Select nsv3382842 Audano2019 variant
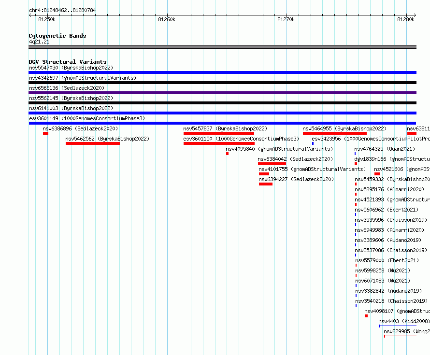 [x=388, y=291]
